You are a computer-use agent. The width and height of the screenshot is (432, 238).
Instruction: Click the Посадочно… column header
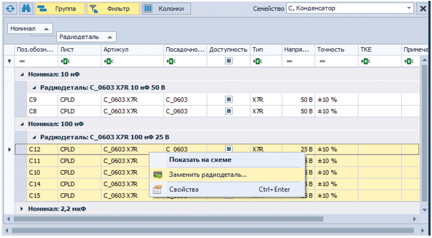[x=185, y=49]
